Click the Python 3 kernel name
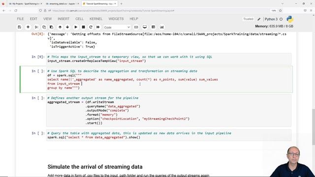Viewport: 315px width, 177px height. (x=271, y=19)
